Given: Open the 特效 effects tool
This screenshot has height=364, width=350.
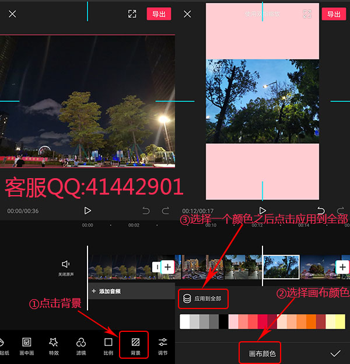Looking at the screenshot, I should [x=54, y=347].
